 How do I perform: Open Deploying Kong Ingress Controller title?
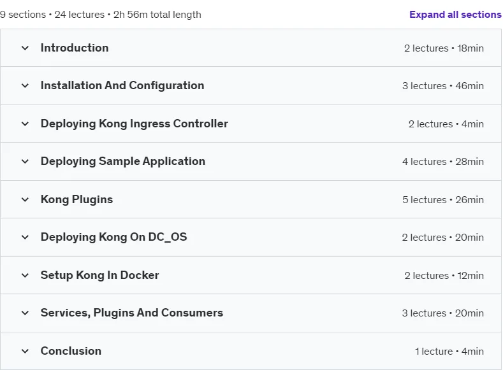point(134,124)
